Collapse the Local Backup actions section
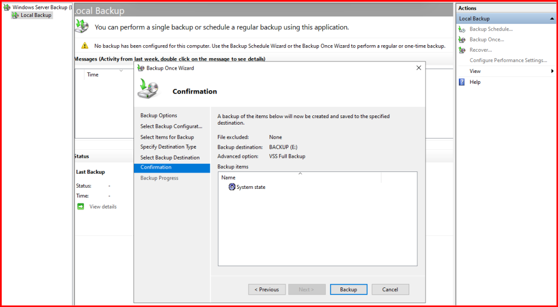Viewport: 558px width, 307px height. pyautogui.click(x=551, y=19)
